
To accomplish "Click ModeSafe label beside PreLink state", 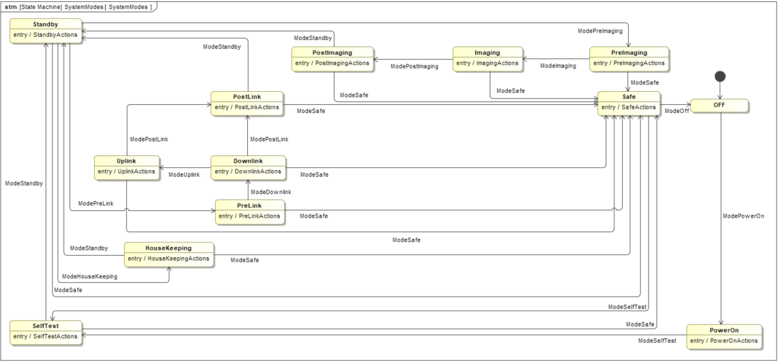I will point(313,216).
